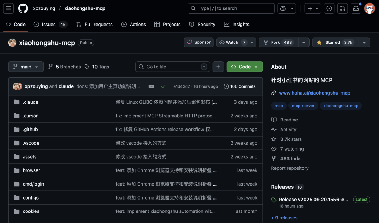Expand the star lists dropdown

(x=364, y=42)
